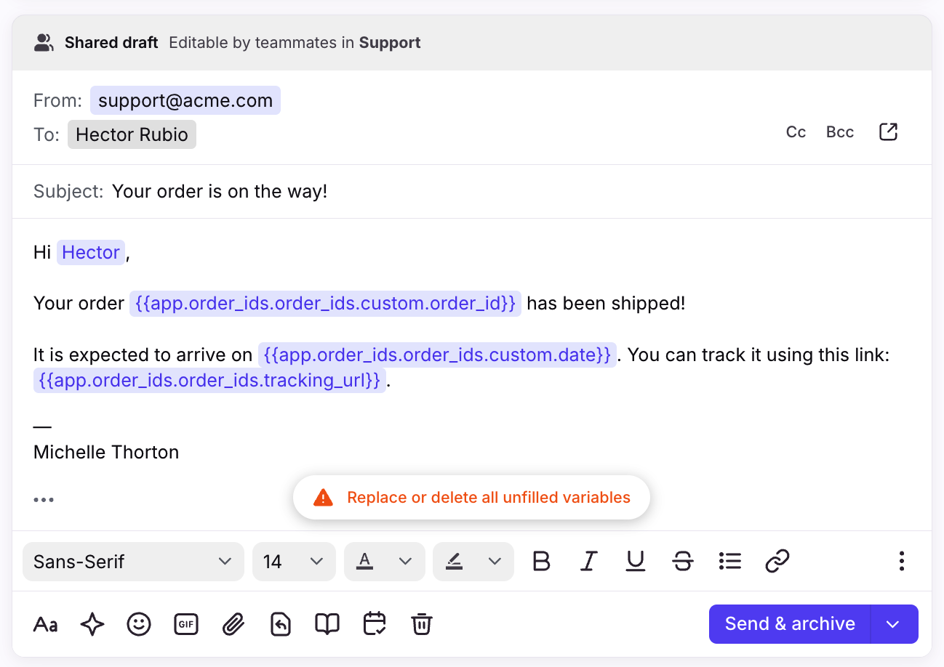Viewport: 944px width, 667px height.
Task: Toggle underline formatting
Action: point(636,561)
